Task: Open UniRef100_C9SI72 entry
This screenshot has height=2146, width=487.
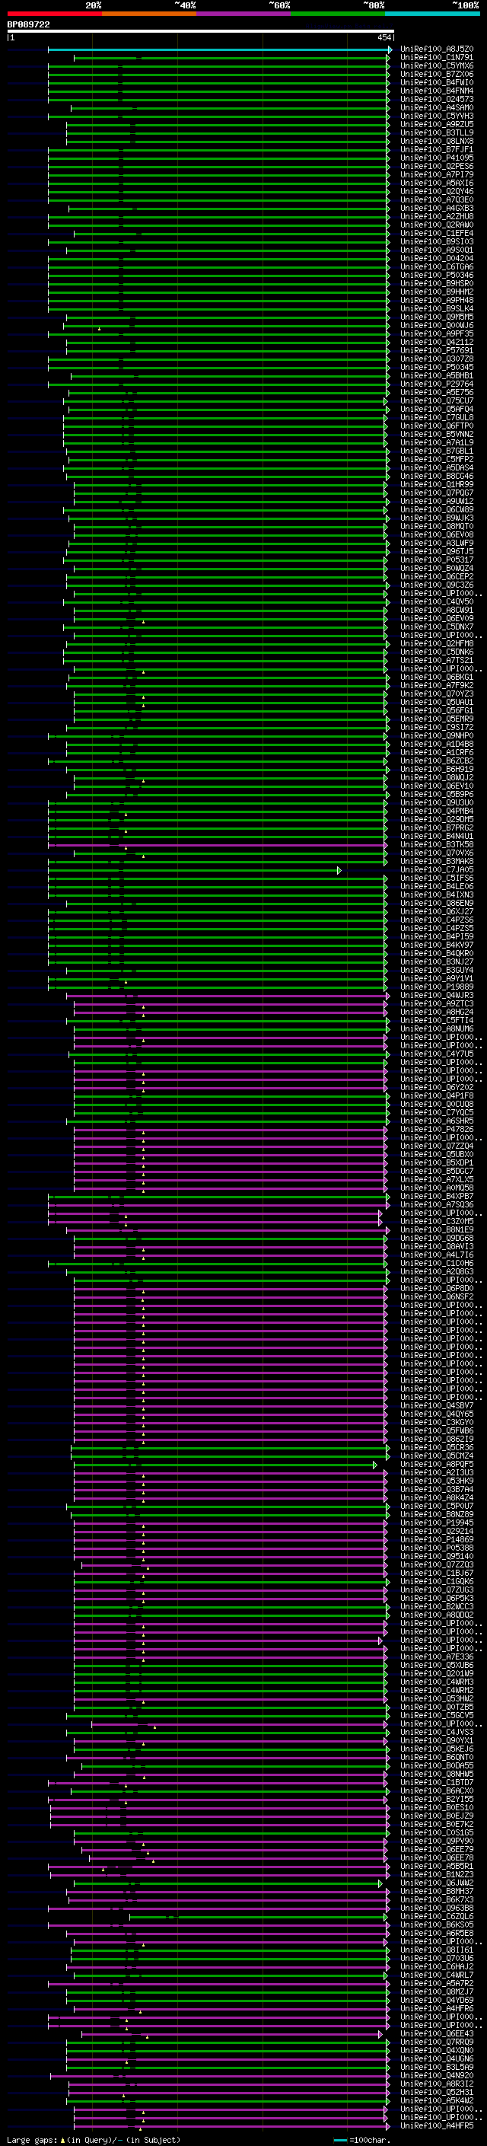Action: (437, 727)
